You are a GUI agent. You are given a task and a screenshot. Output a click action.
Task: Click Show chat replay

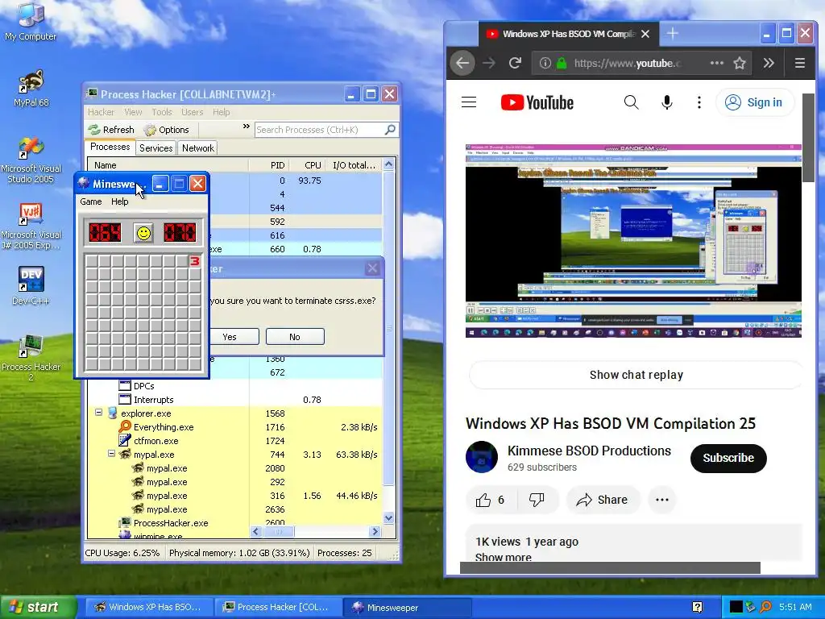636,375
